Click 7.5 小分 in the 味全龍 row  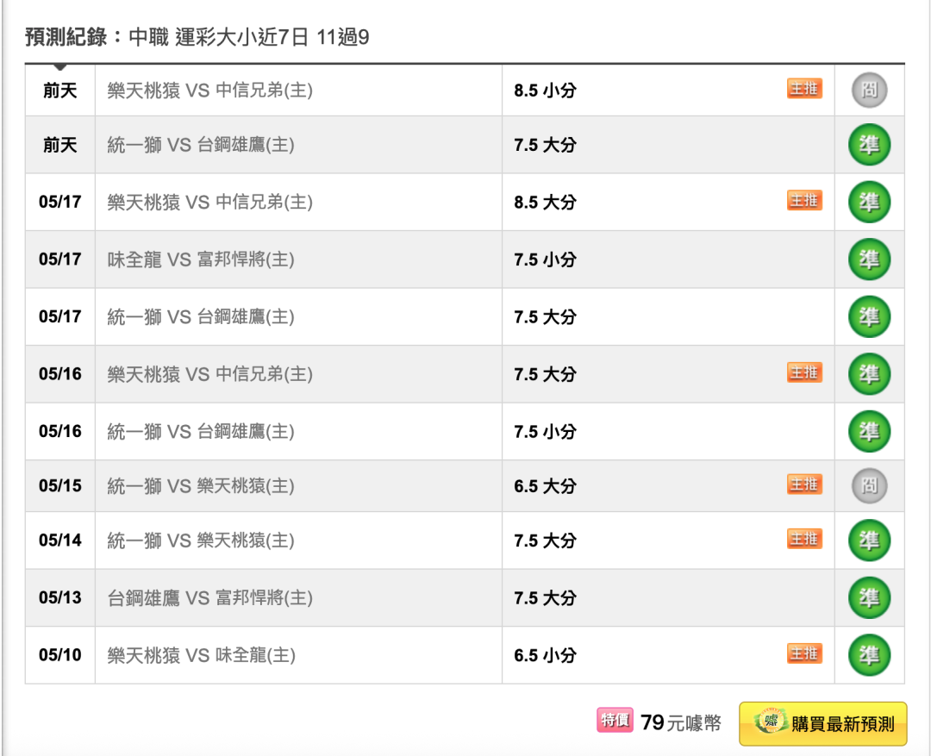pos(545,260)
